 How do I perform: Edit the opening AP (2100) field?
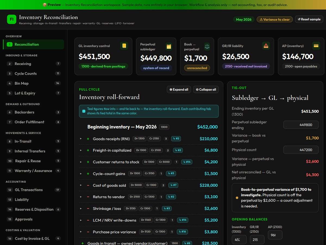tap(275, 235)
